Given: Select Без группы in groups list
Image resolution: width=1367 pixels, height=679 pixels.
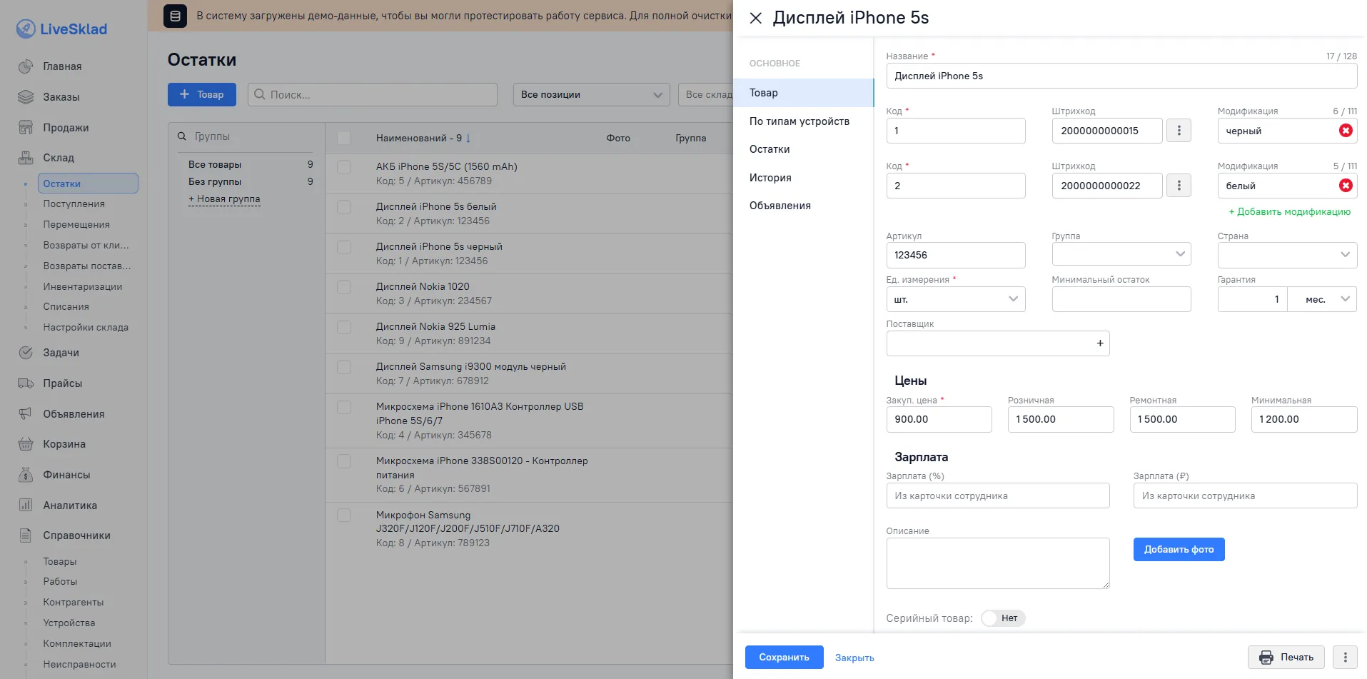Looking at the screenshot, I should click(215, 182).
